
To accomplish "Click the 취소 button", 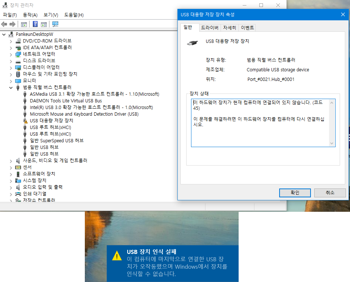I will 330,193.
